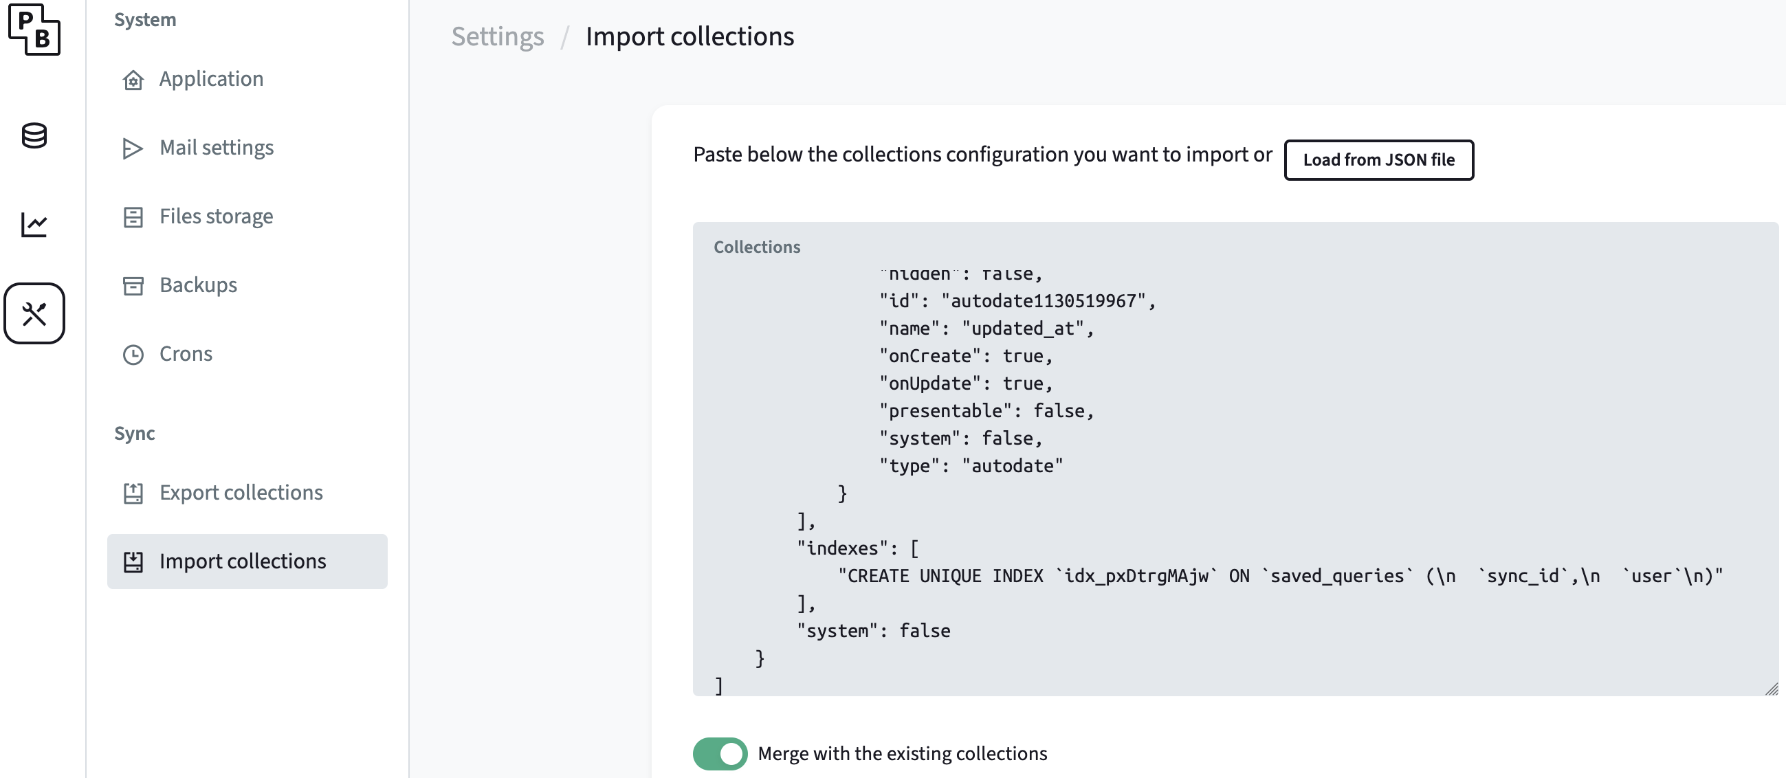Click the PocketBase logo icon
This screenshot has width=1786, height=778.
point(34,29)
